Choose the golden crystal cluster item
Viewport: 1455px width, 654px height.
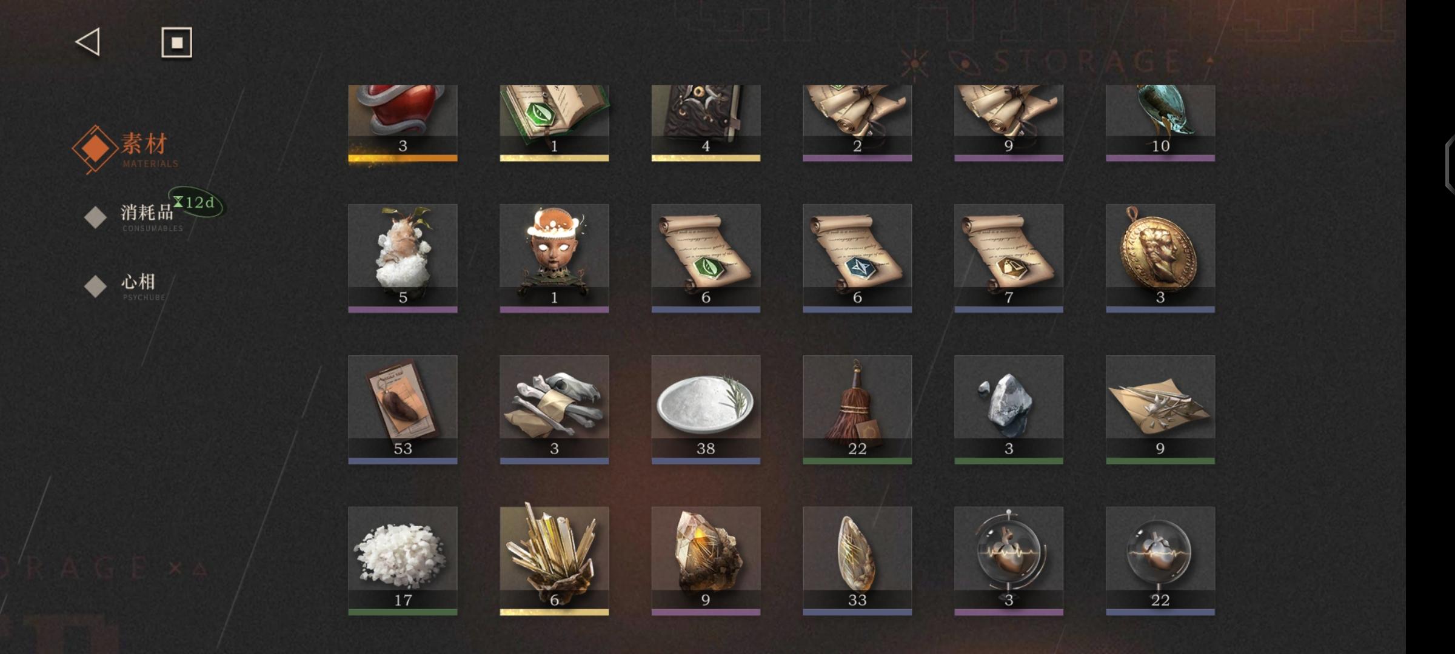(554, 561)
